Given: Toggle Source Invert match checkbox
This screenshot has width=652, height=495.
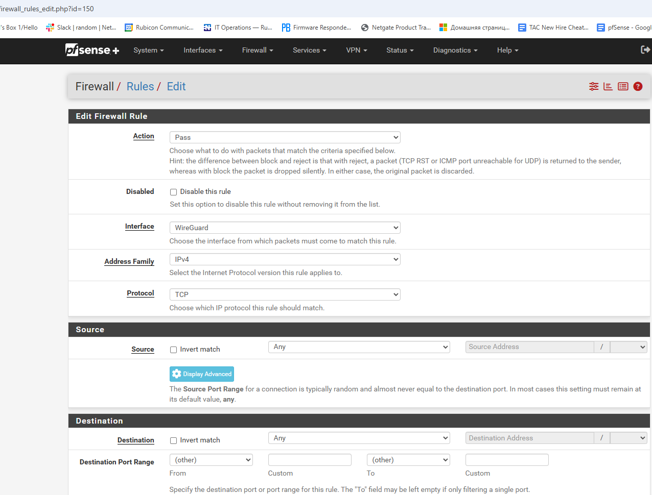Looking at the screenshot, I should [x=174, y=350].
